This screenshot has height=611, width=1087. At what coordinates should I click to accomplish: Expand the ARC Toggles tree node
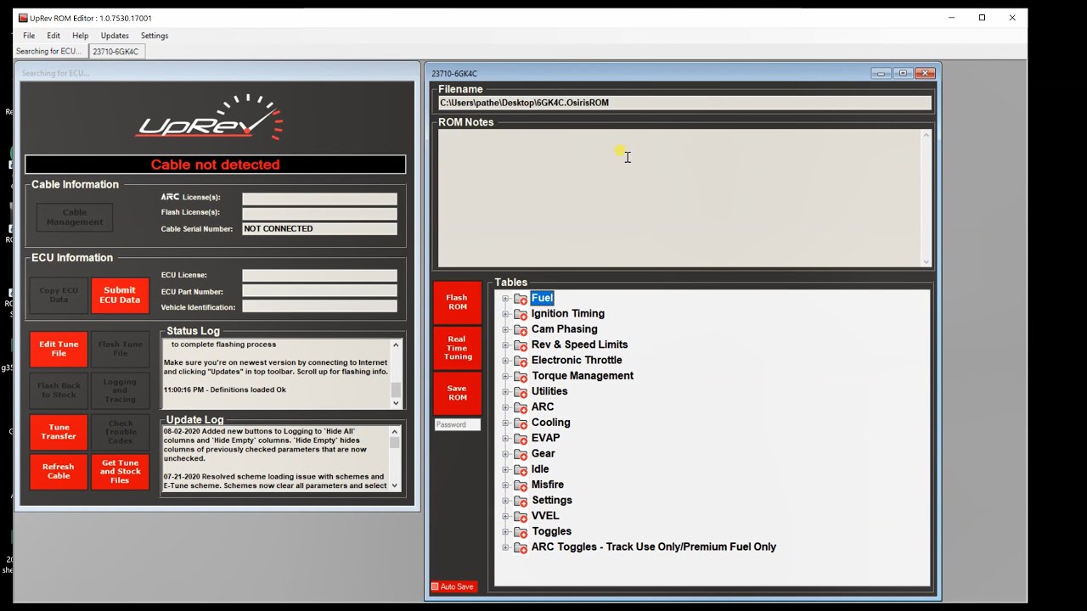click(505, 547)
